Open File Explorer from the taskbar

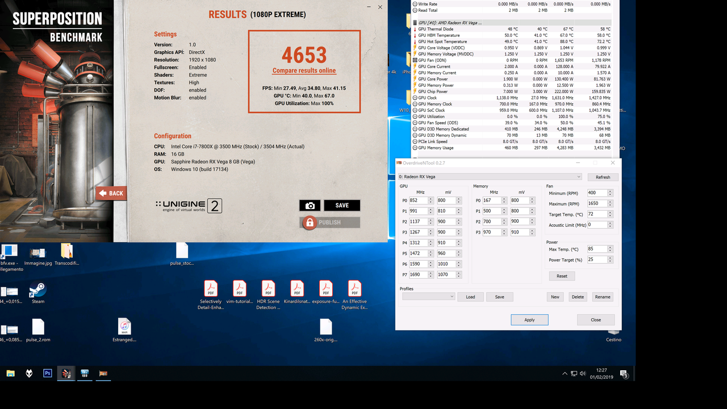coord(10,373)
